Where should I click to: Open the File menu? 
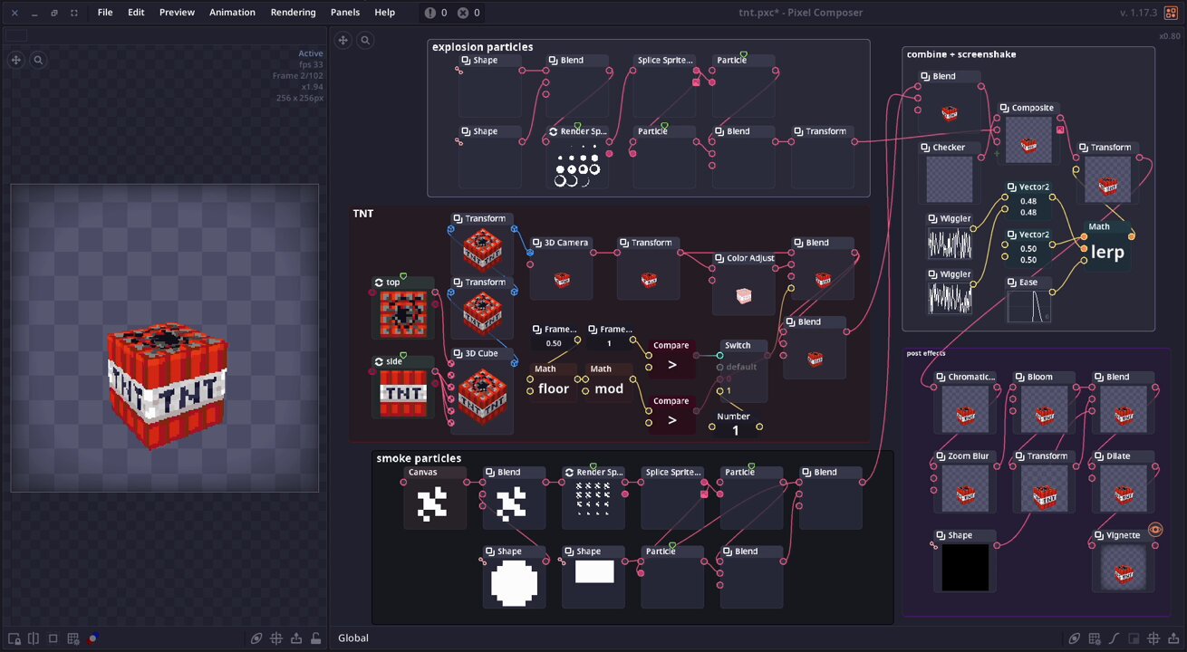point(105,13)
